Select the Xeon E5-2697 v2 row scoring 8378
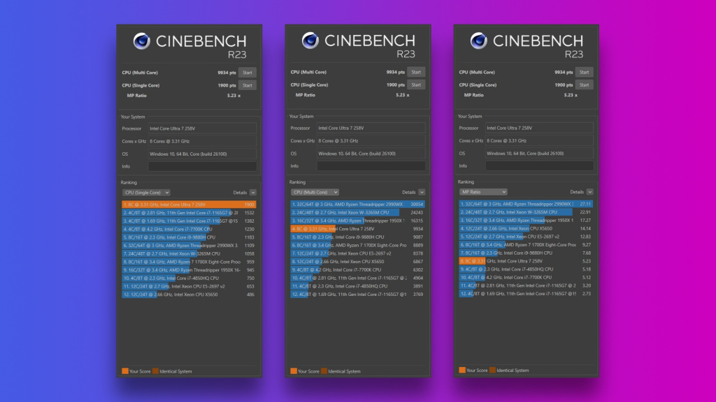 click(x=357, y=253)
